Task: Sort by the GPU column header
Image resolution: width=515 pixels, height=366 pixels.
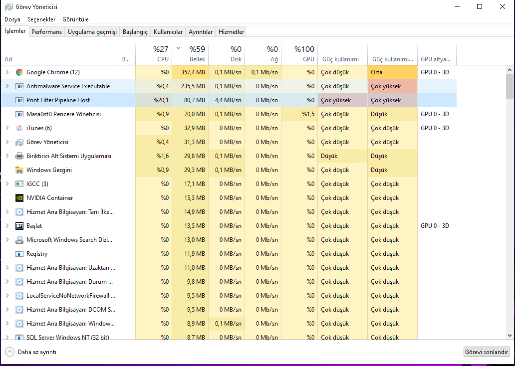Action: (x=299, y=54)
